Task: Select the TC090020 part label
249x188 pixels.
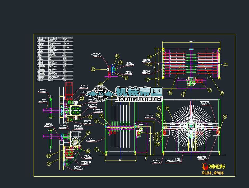Action: (x=63, y=128)
